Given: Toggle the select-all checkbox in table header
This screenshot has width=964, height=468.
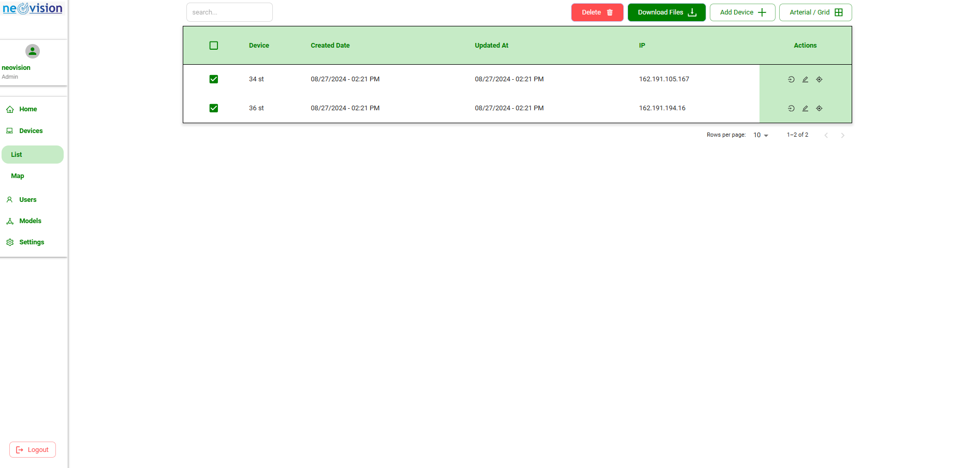Looking at the screenshot, I should pyautogui.click(x=213, y=46).
